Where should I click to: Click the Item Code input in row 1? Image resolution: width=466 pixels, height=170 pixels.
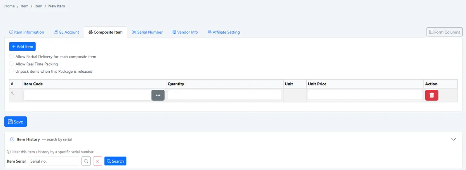click(87, 95)
